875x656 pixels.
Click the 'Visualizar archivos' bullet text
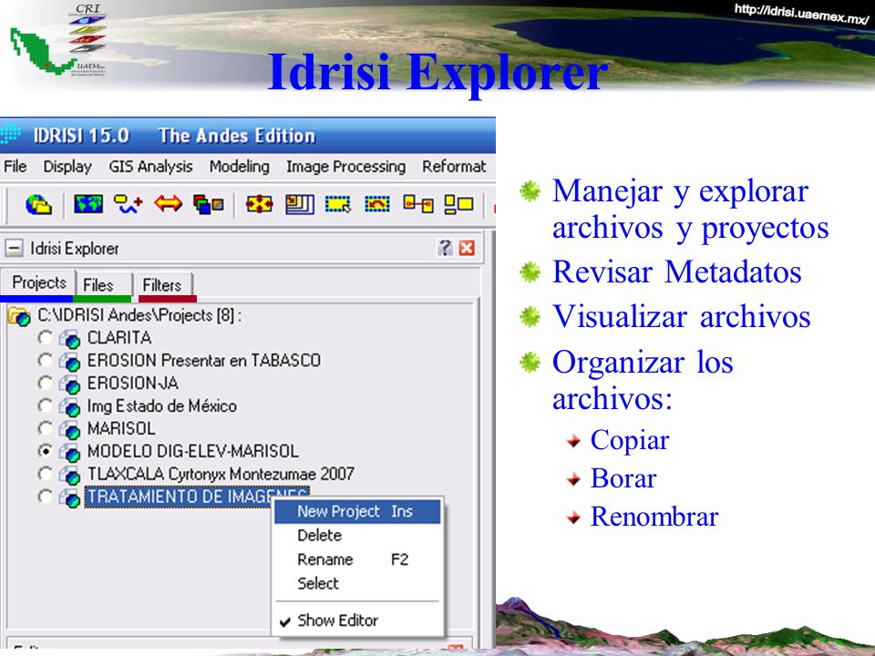click(x=682, y=317)
